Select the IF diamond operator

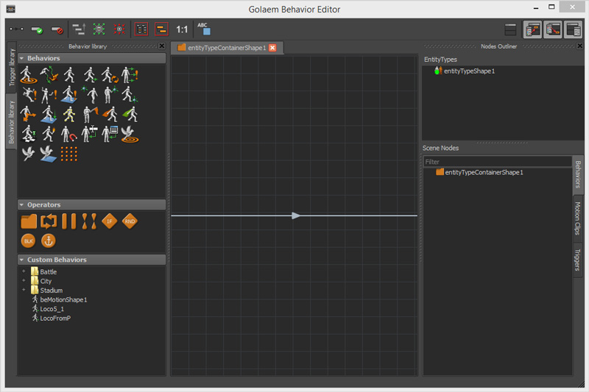tap(109, 221)
